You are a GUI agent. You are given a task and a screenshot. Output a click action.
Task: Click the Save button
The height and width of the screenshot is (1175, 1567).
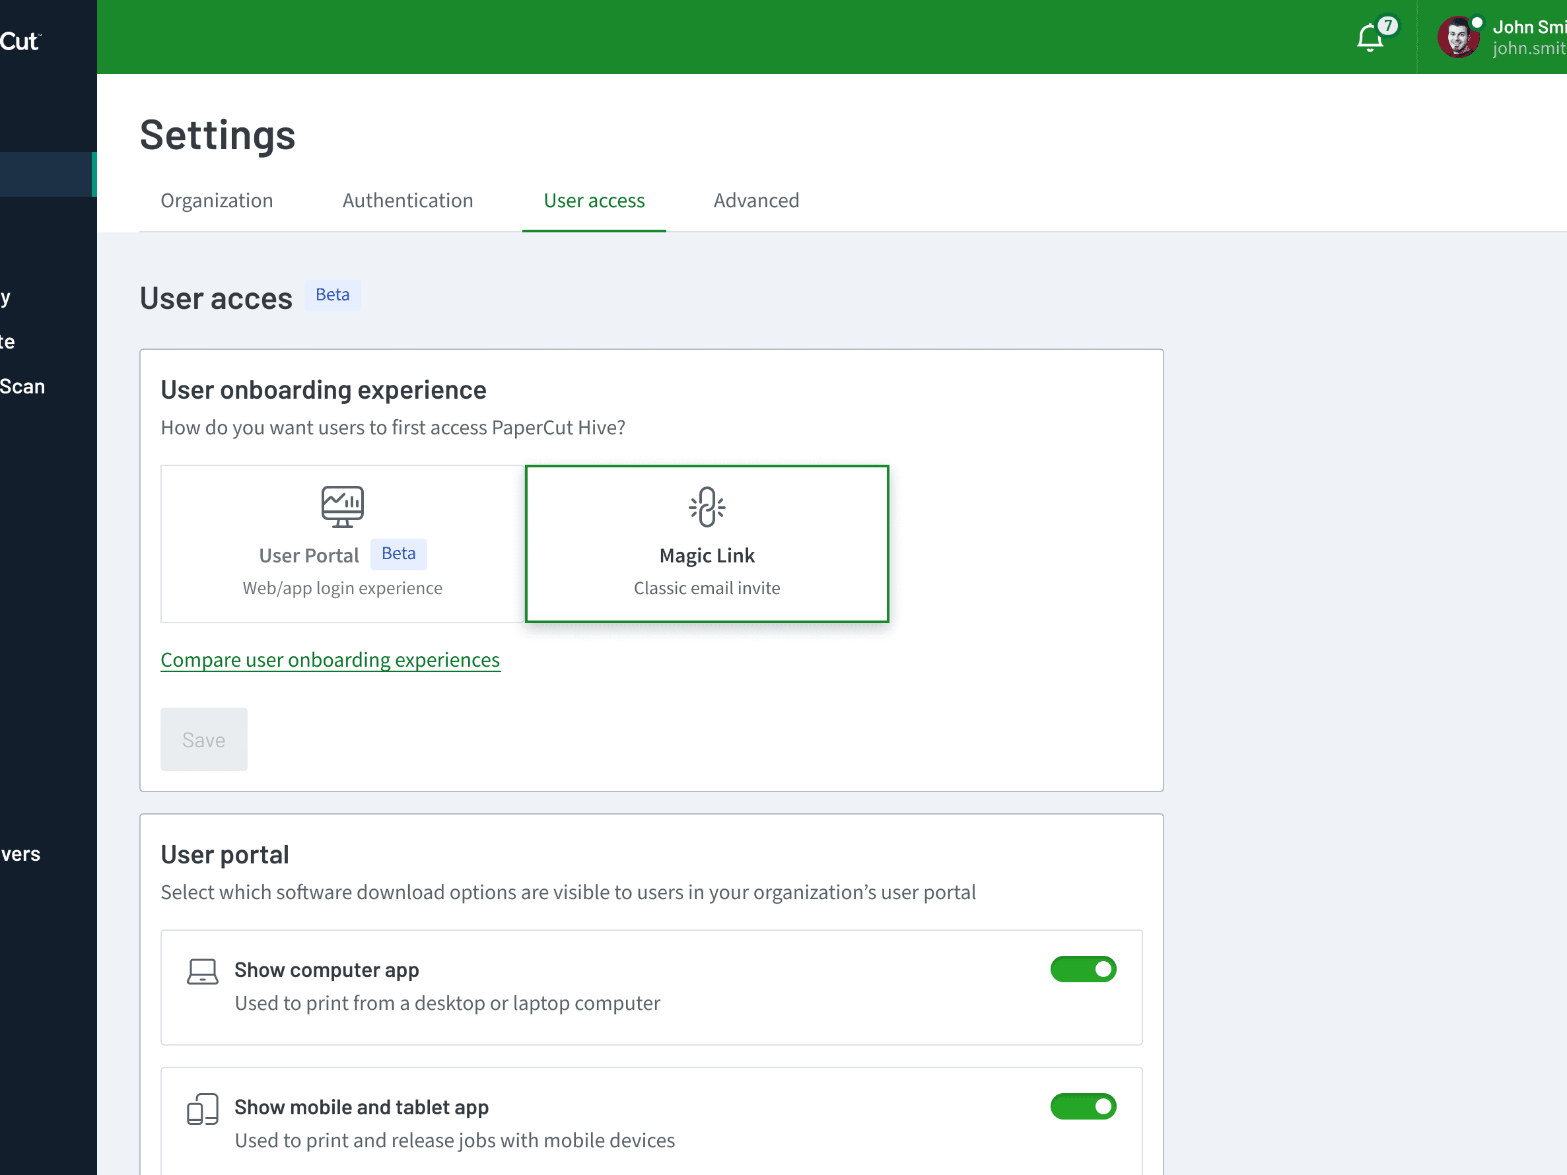(204, 739)
